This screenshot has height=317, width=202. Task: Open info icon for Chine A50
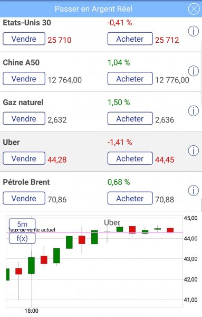pos(194,71)
